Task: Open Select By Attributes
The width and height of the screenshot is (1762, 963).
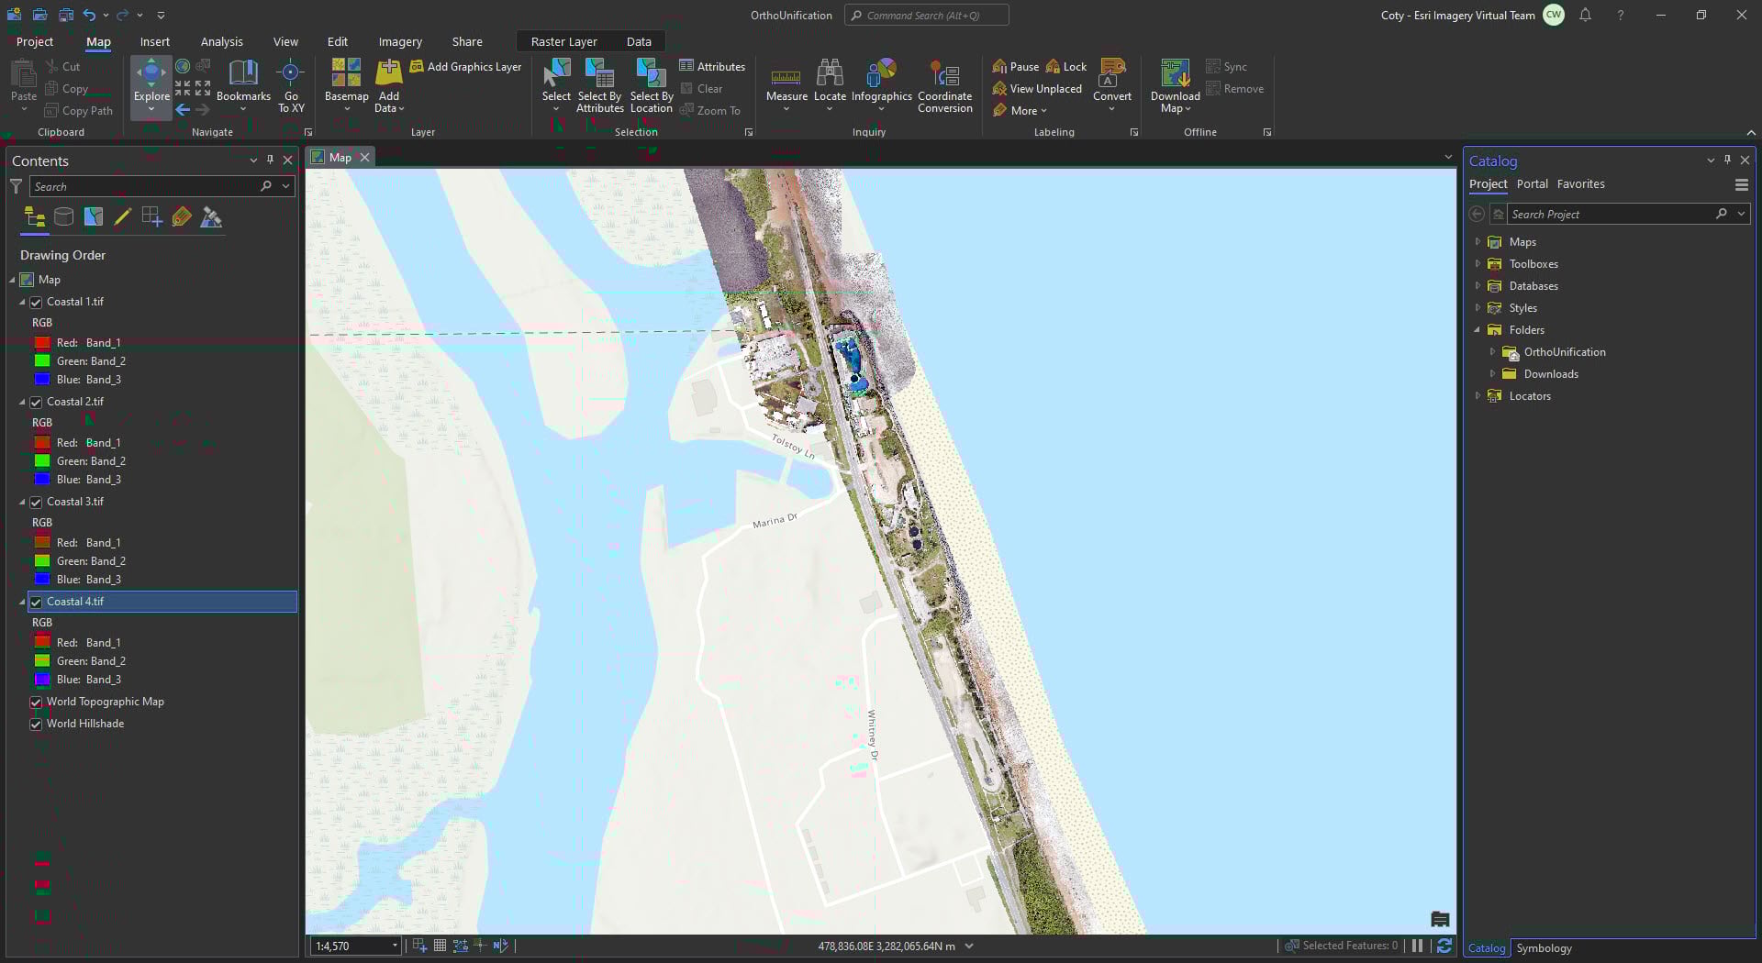Action: (599, 87)
